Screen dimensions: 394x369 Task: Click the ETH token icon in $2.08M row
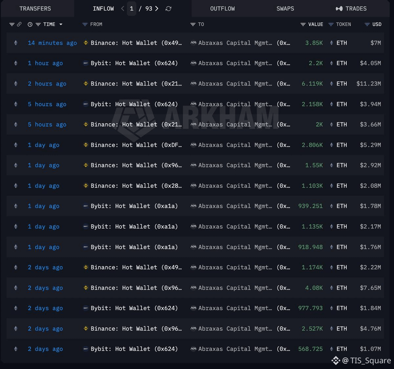coord(331,186)
